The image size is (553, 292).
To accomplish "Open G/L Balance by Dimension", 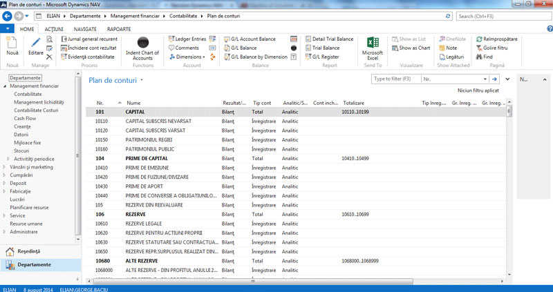I will point(256,57).
